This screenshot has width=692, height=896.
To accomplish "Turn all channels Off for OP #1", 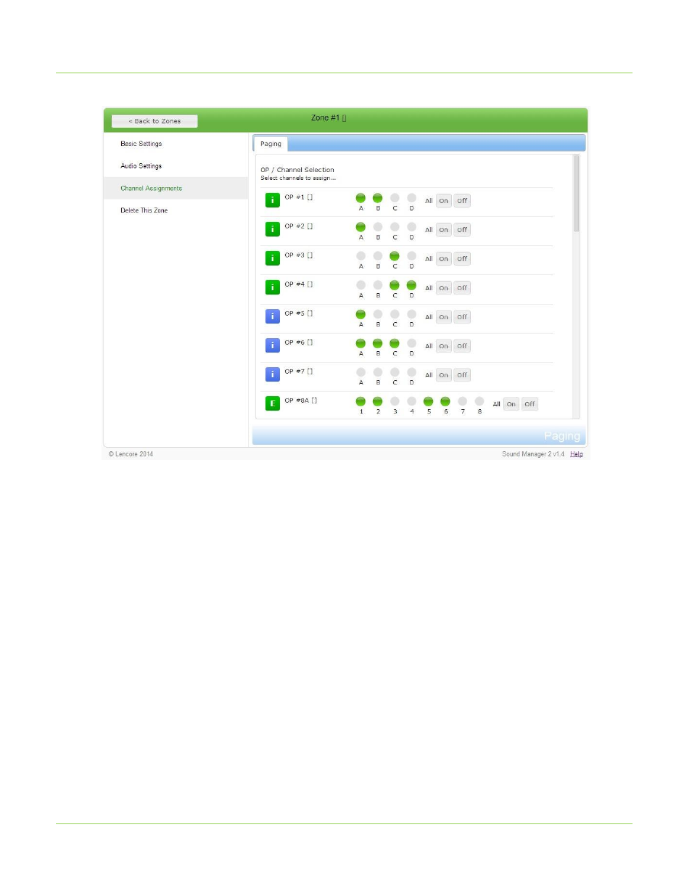I will pos(462,201).
